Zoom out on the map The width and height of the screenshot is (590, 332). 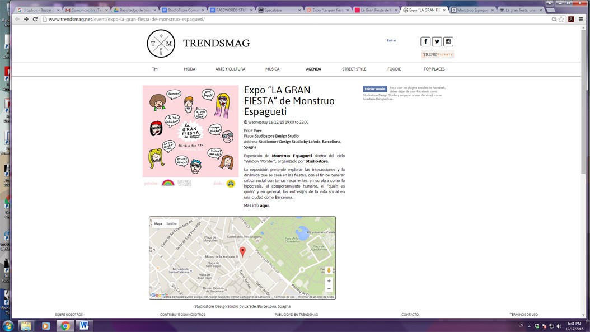pyautogui.click(x=329, y=289)
